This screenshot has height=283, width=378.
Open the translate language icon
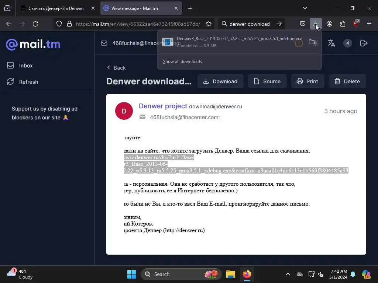(331, 43)
